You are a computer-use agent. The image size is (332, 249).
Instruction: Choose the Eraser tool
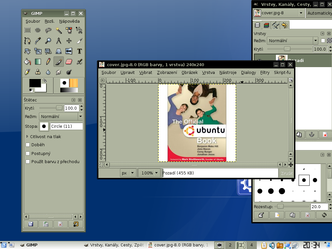69,62
